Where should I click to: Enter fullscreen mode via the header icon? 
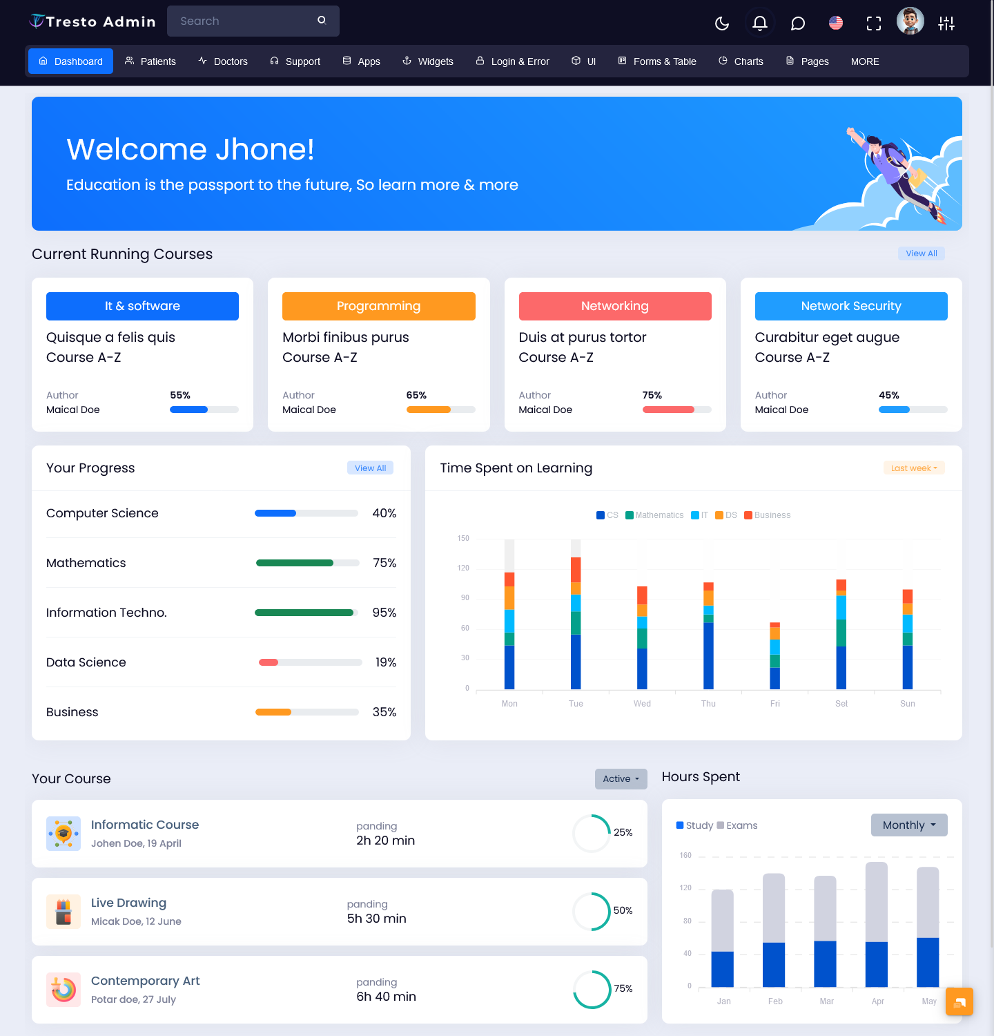click(873, 23)
